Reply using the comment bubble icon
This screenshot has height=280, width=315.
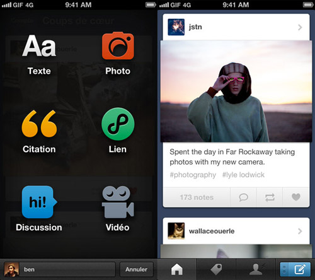click(243, 197)
